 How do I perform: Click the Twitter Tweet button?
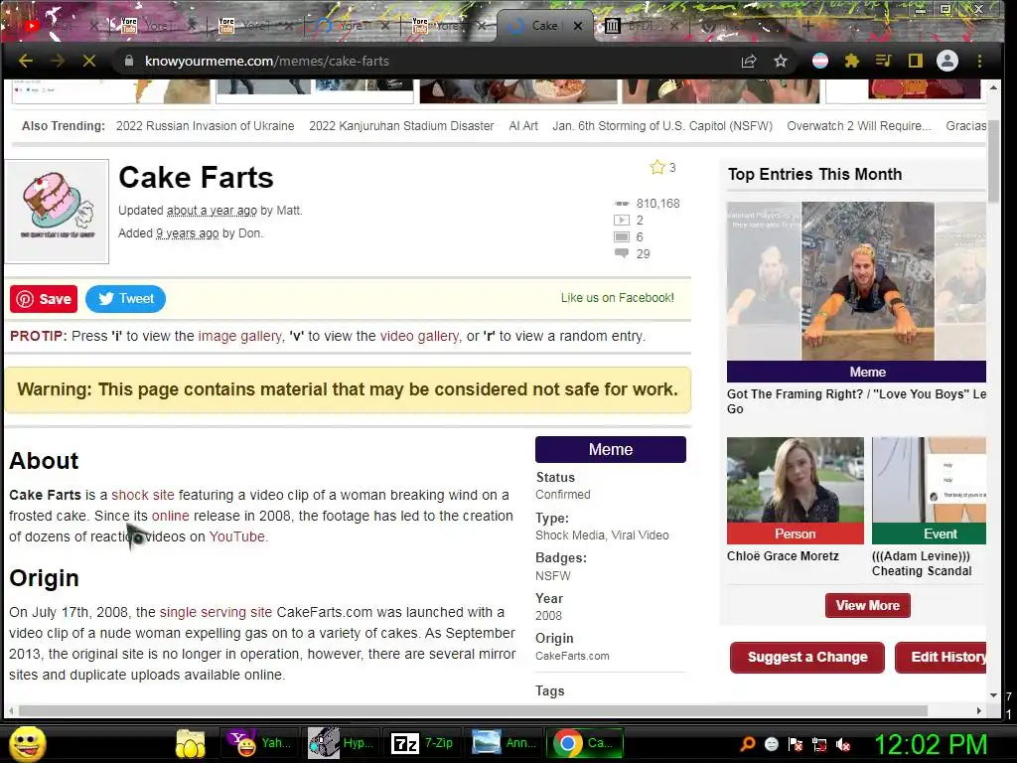(x=125, y=298)
